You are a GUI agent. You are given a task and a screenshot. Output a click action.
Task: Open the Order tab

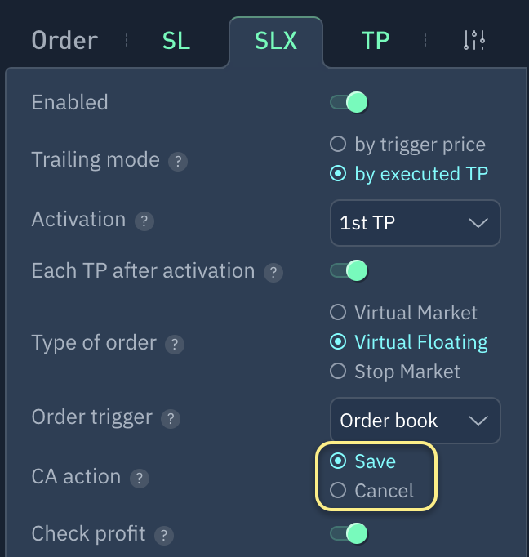(64, 41)
